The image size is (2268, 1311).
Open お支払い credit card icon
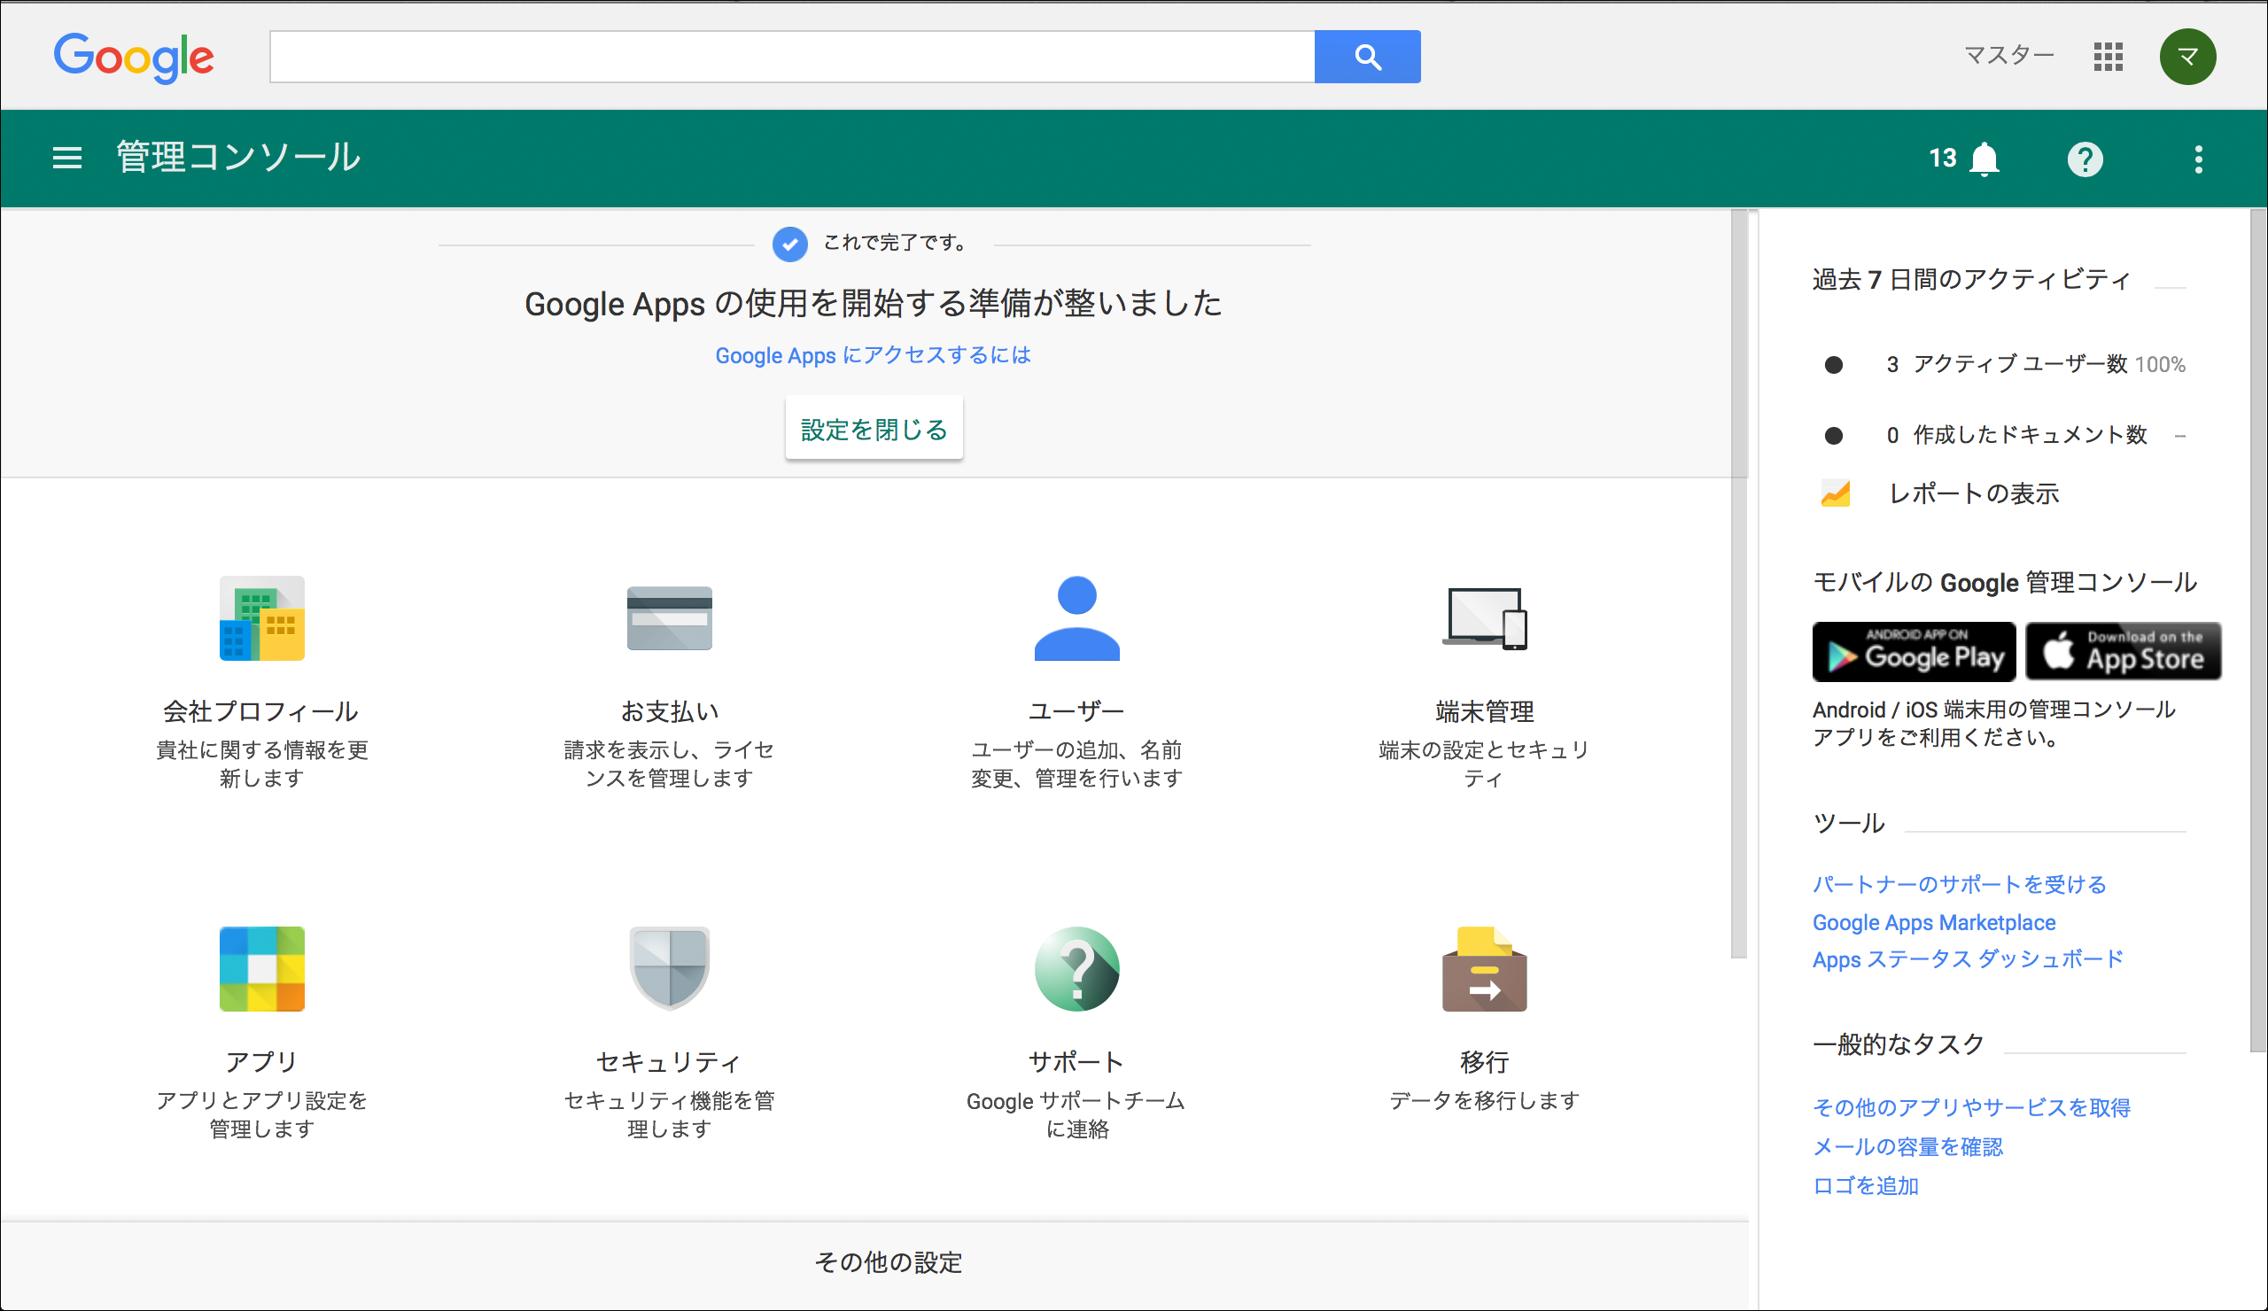(669, 618)
